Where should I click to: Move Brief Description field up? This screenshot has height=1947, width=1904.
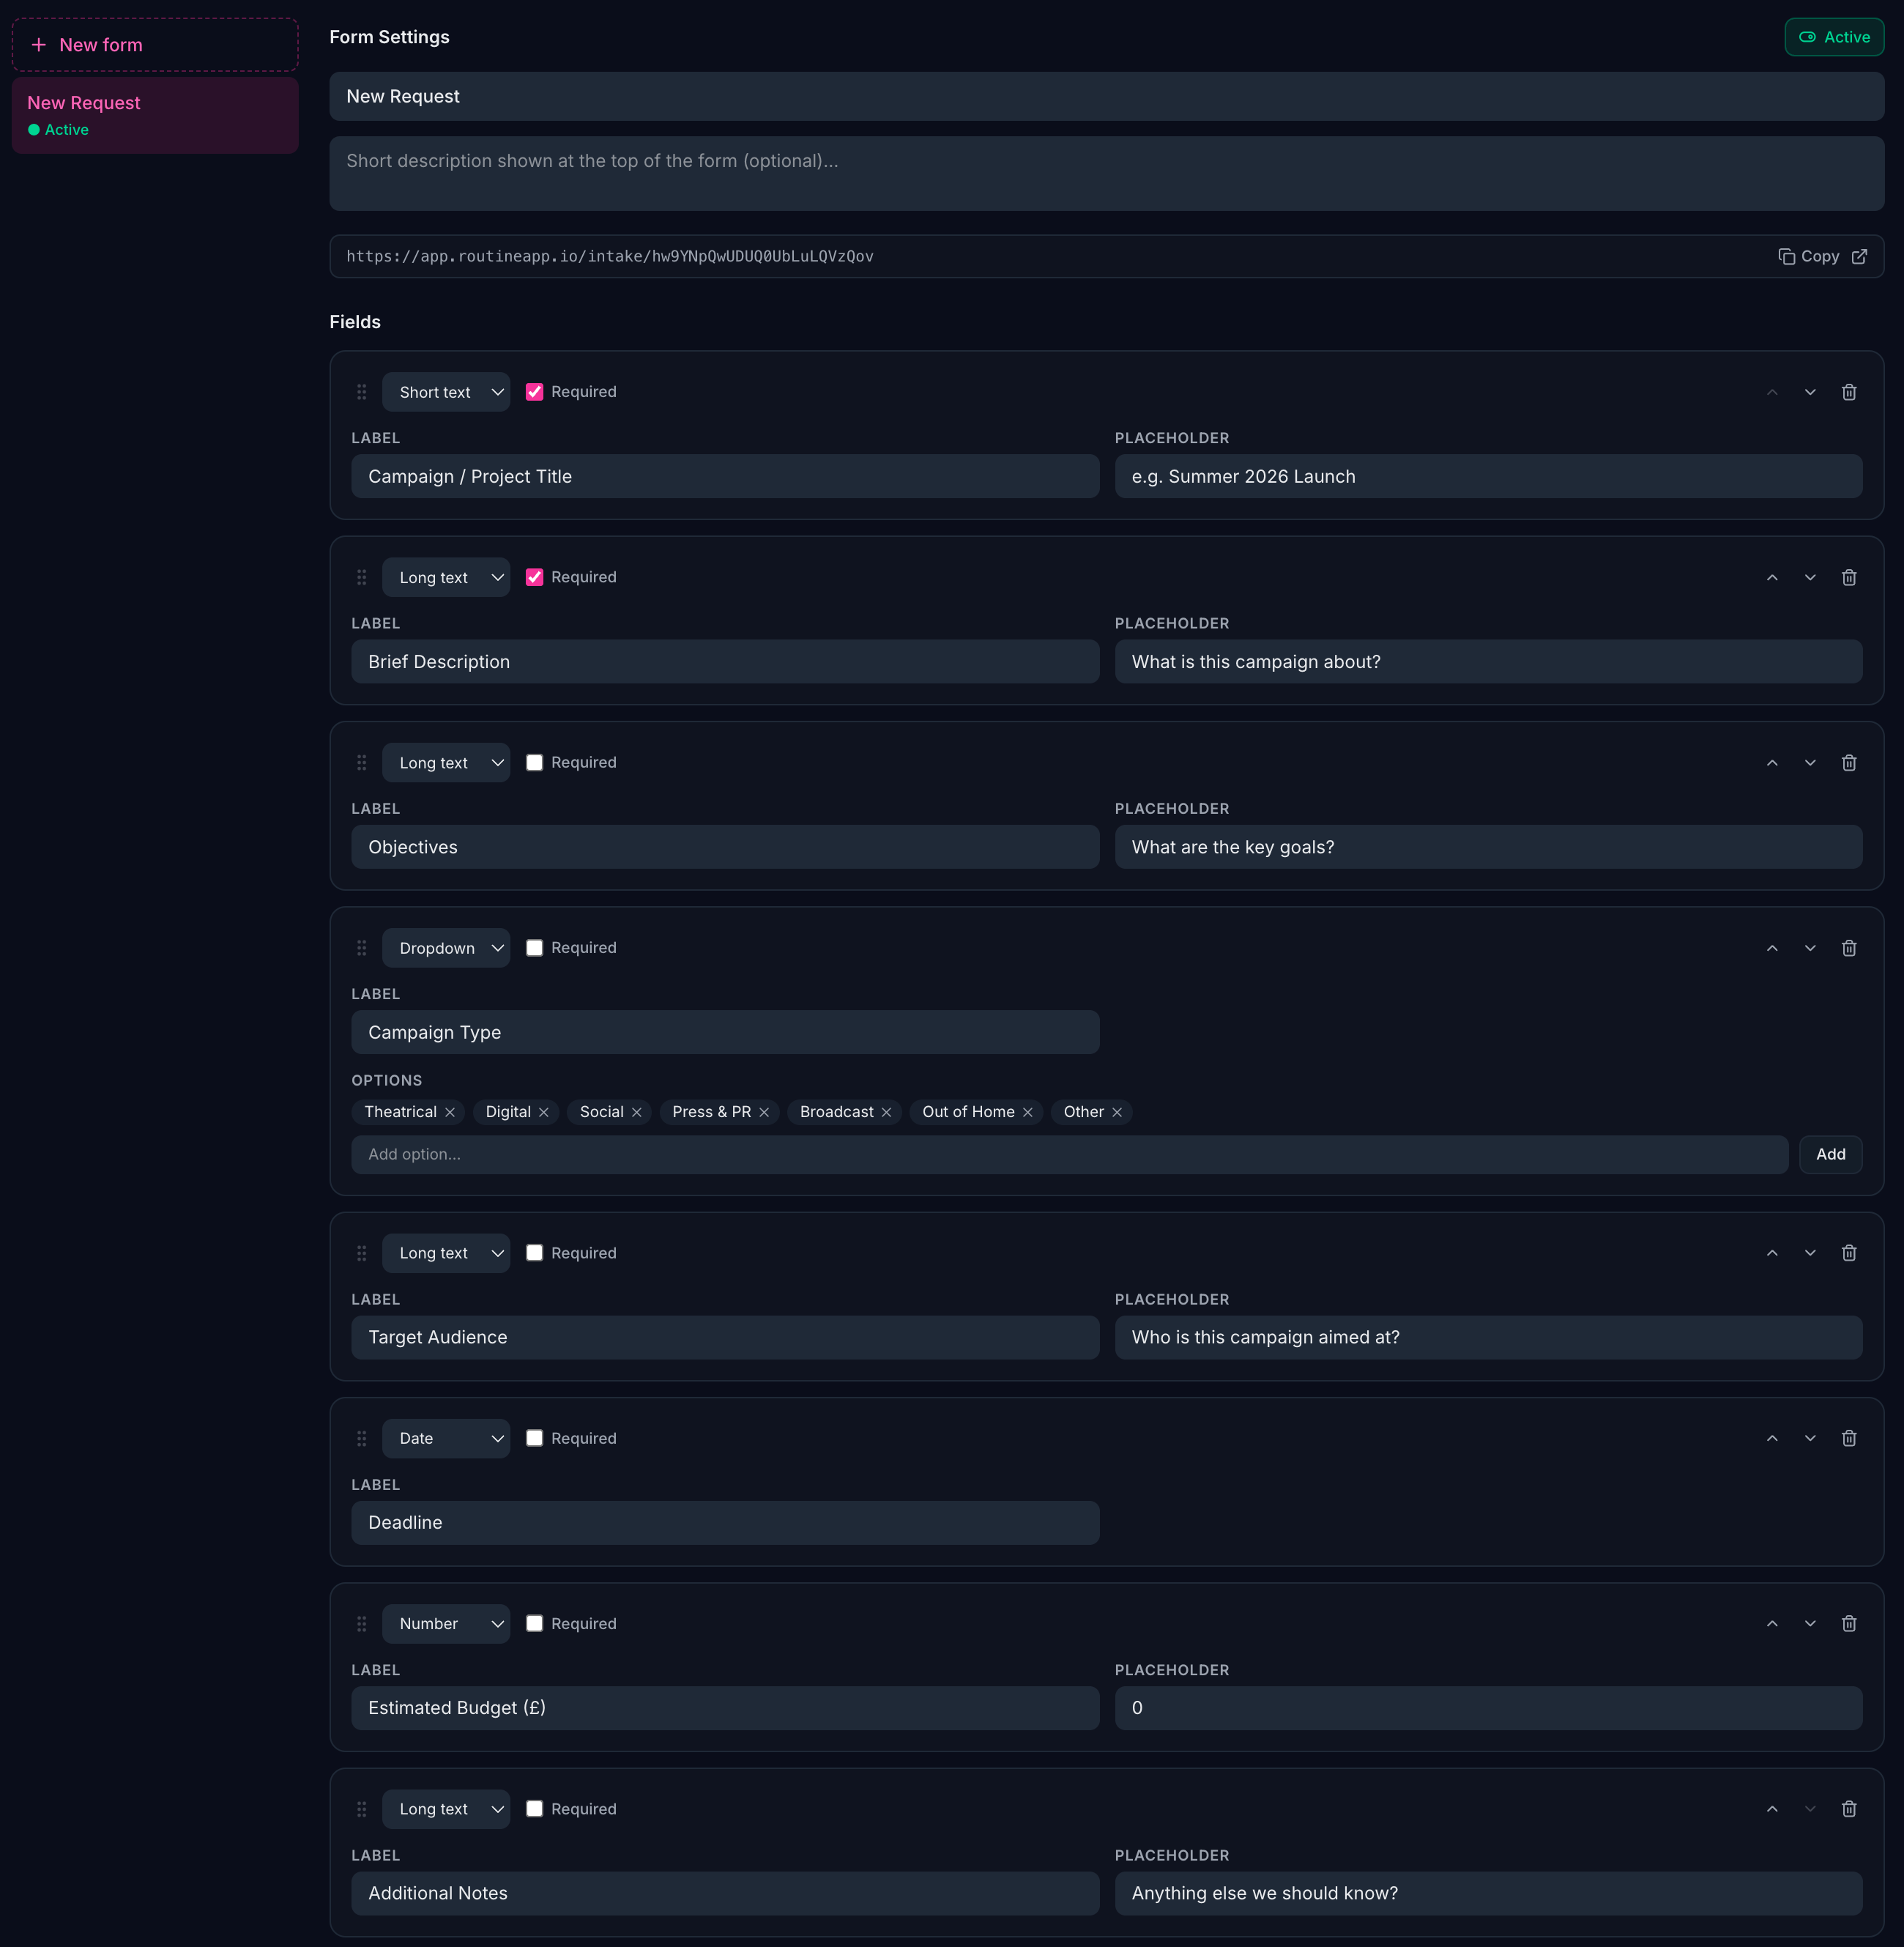tap(1771, 577)
